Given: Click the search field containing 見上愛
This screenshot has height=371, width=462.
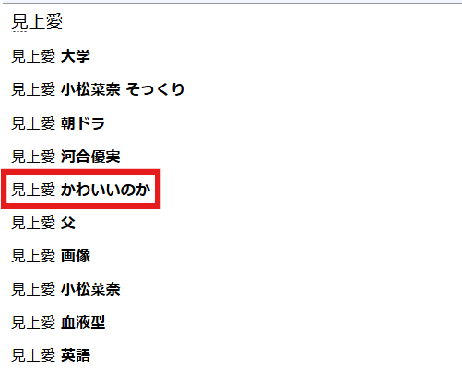Looking at the screenshot, I should [x=232, y=22].
